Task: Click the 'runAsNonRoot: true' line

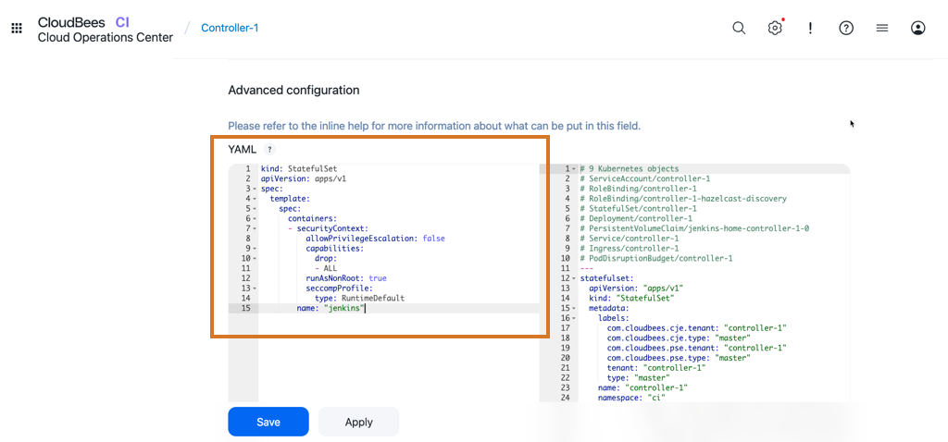Action: [345, 278]
